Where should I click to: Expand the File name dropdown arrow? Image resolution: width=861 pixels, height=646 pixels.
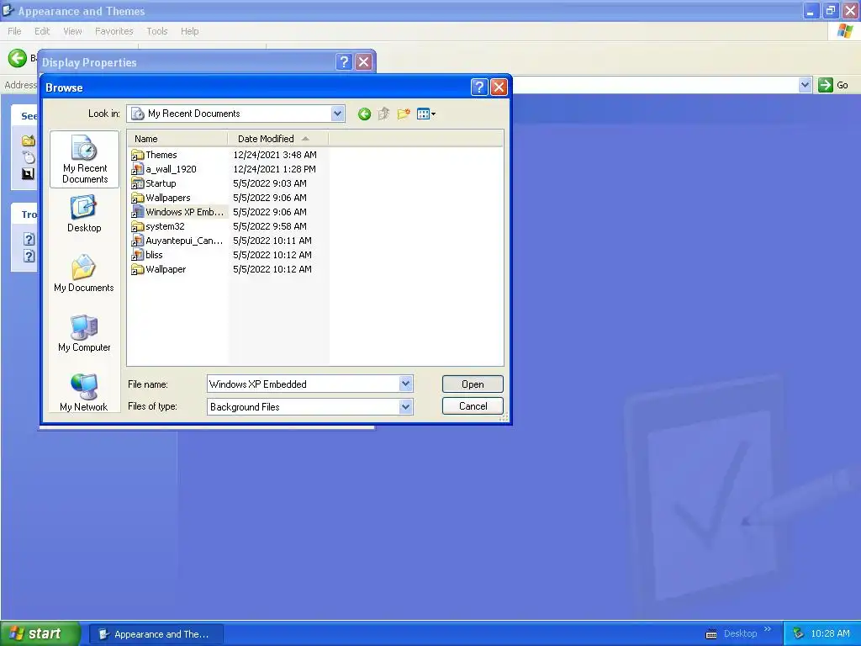405,384
